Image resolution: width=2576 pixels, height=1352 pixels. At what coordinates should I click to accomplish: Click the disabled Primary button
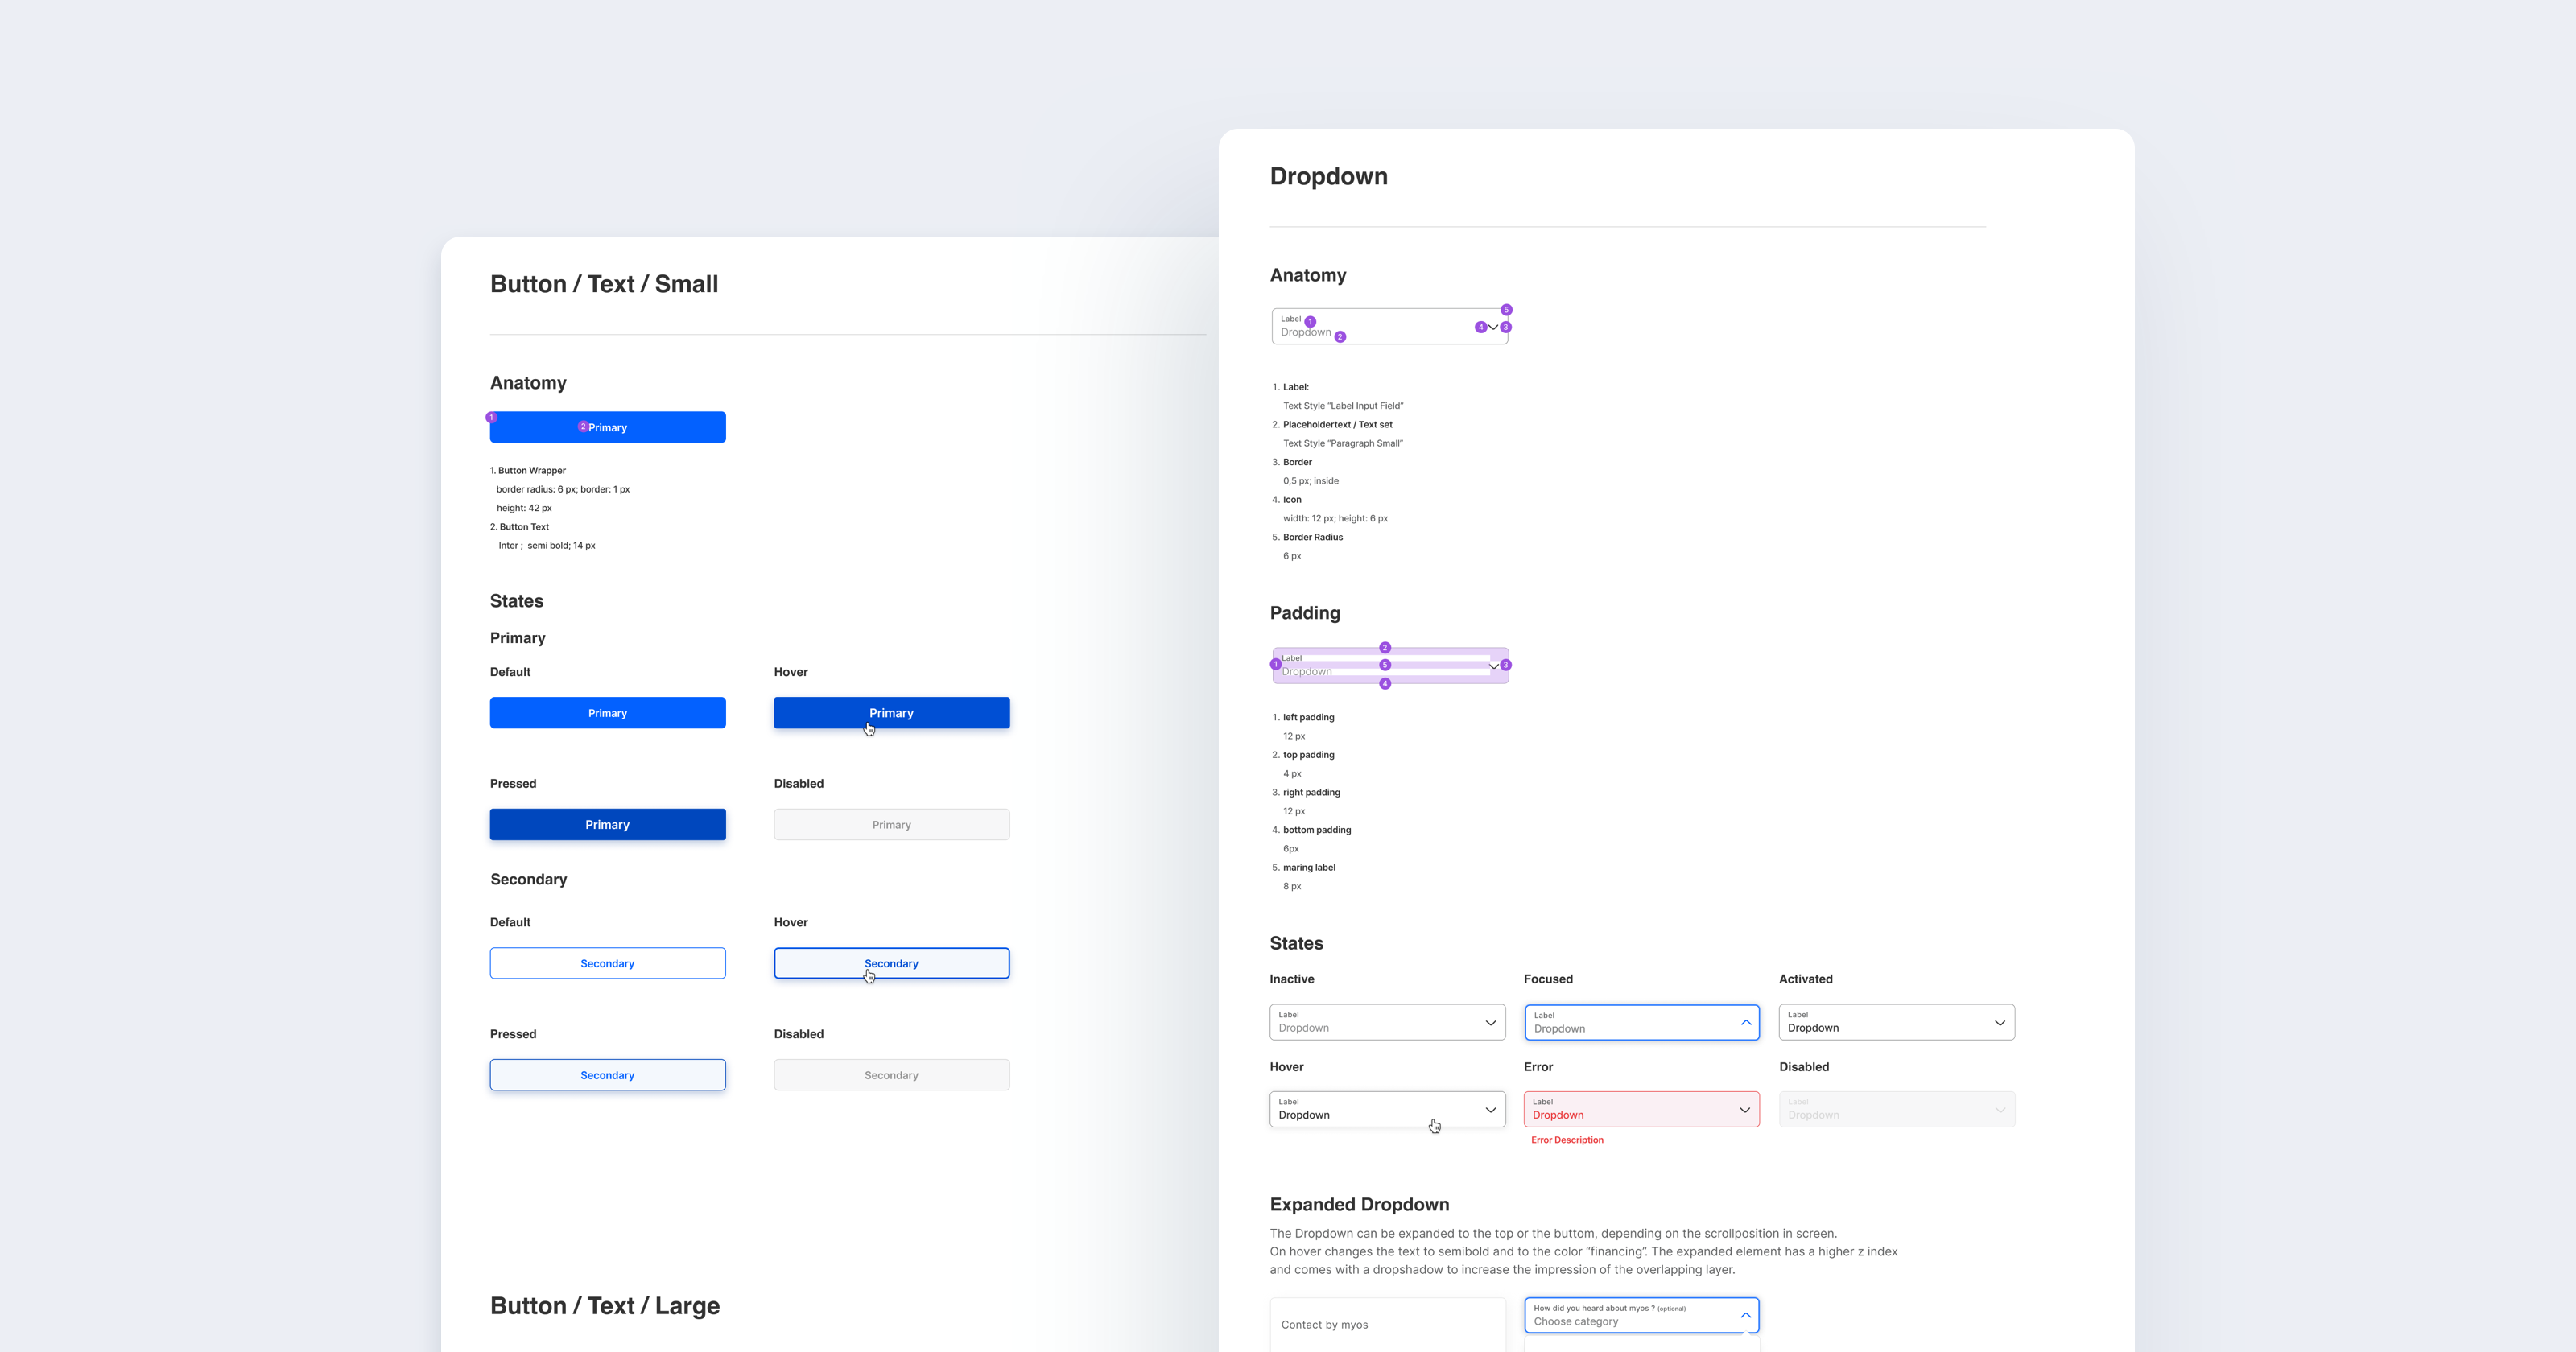[891, 824]
